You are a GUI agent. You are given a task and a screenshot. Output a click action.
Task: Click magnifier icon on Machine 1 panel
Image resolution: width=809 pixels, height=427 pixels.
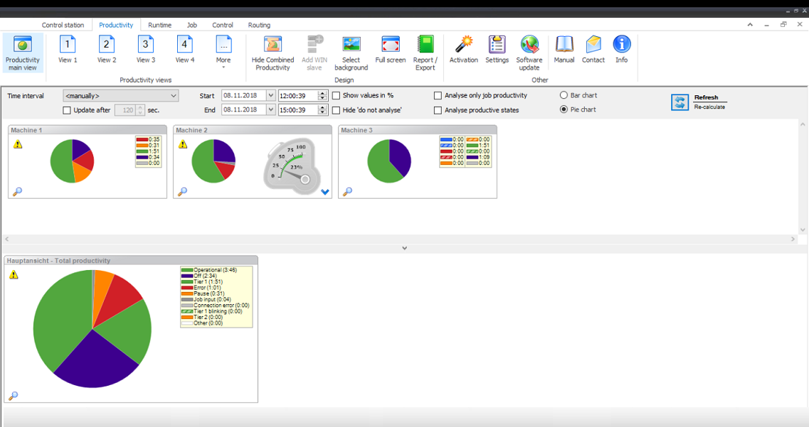tap(18, 192)
